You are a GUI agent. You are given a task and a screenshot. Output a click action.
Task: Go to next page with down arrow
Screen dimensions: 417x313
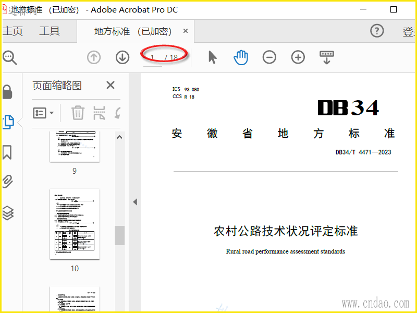point(122,57)
